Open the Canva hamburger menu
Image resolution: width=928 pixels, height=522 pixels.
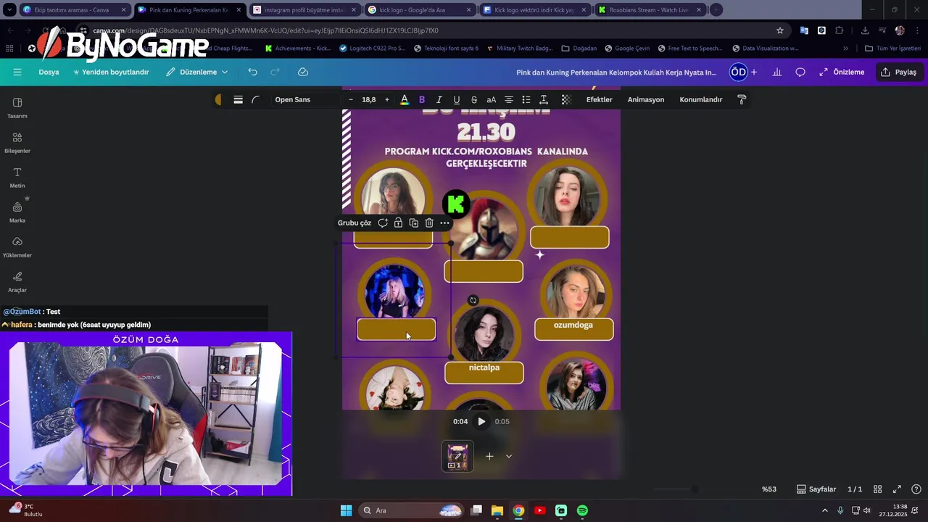click(17, 72)
